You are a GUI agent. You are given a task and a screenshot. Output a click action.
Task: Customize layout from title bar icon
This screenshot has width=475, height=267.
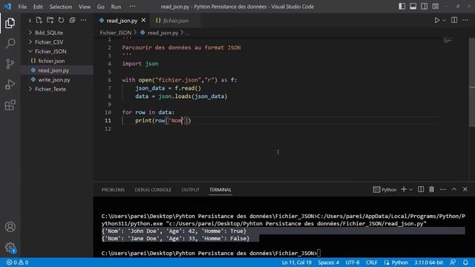pos(436,7)
